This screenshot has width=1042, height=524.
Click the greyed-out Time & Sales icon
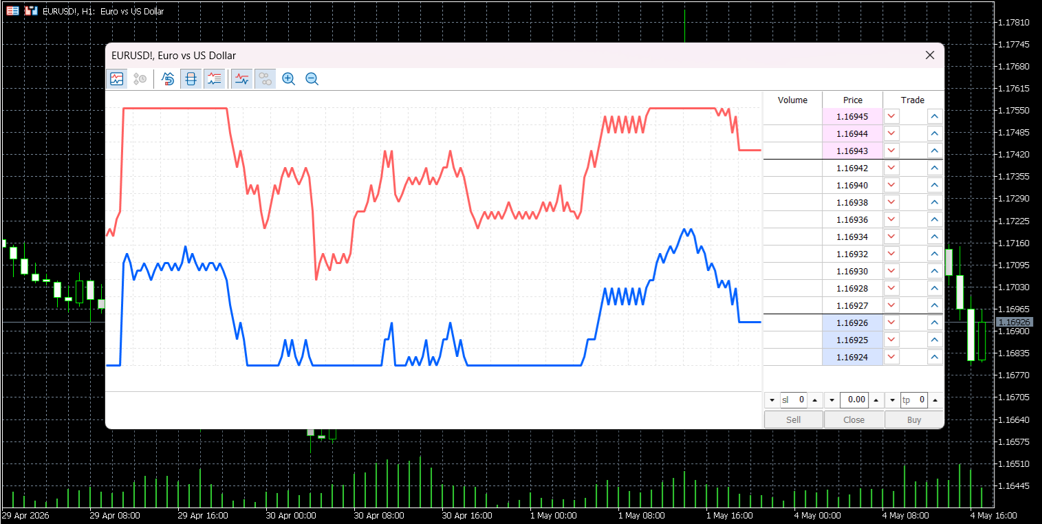[140, 79]
